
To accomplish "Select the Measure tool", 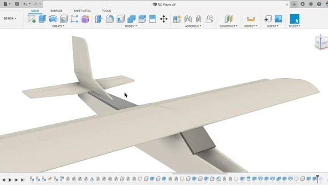I will pyautogui.click(x=251, y=19).
